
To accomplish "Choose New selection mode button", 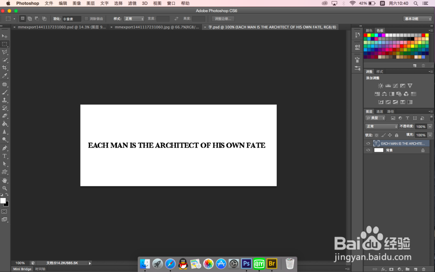I will [x=23, y=19].
